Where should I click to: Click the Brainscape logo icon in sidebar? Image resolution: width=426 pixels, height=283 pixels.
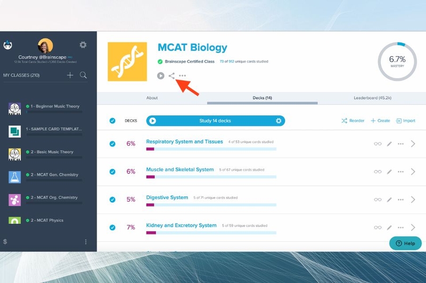point(8,45)
